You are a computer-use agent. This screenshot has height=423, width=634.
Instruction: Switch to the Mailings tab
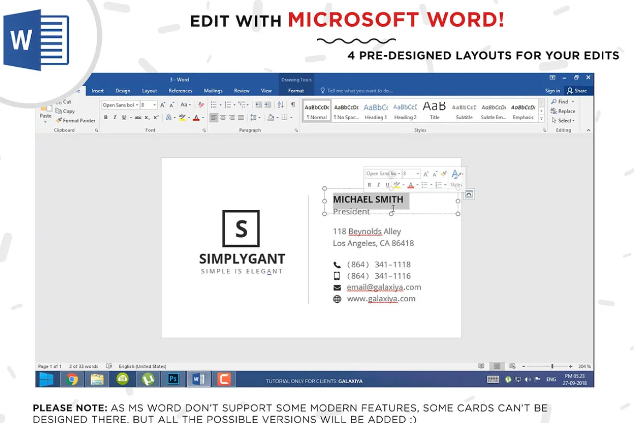pos(213,91)
